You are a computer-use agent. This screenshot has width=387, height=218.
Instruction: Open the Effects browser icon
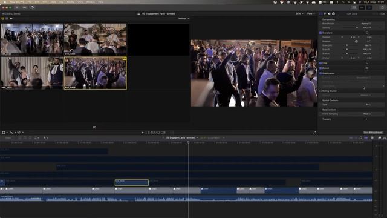[x=379, y=138]
